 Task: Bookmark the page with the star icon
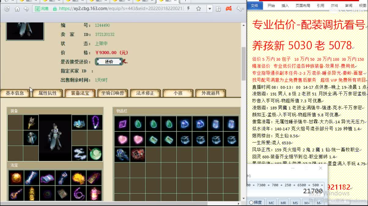coord(199,9)
